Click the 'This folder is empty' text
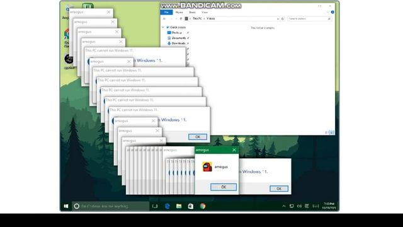Viewport: 403px width, 227px height. click(263, 28)
